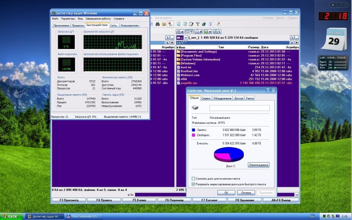Click the red digital clock gadget
The height and width of the screenshot is (220, 352).
(x=333, y=16)
